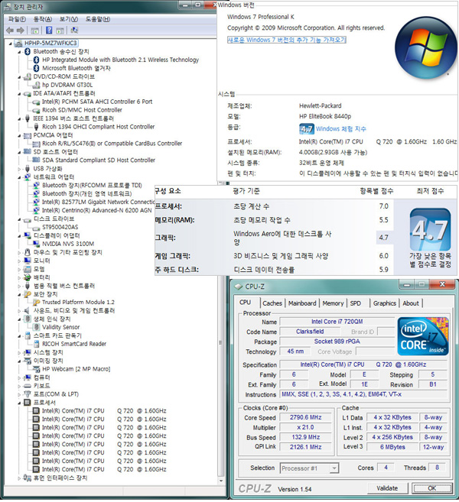Switch to the Mainboard tab in CPU-Z
459x502 pixels.
click(302, 303)
